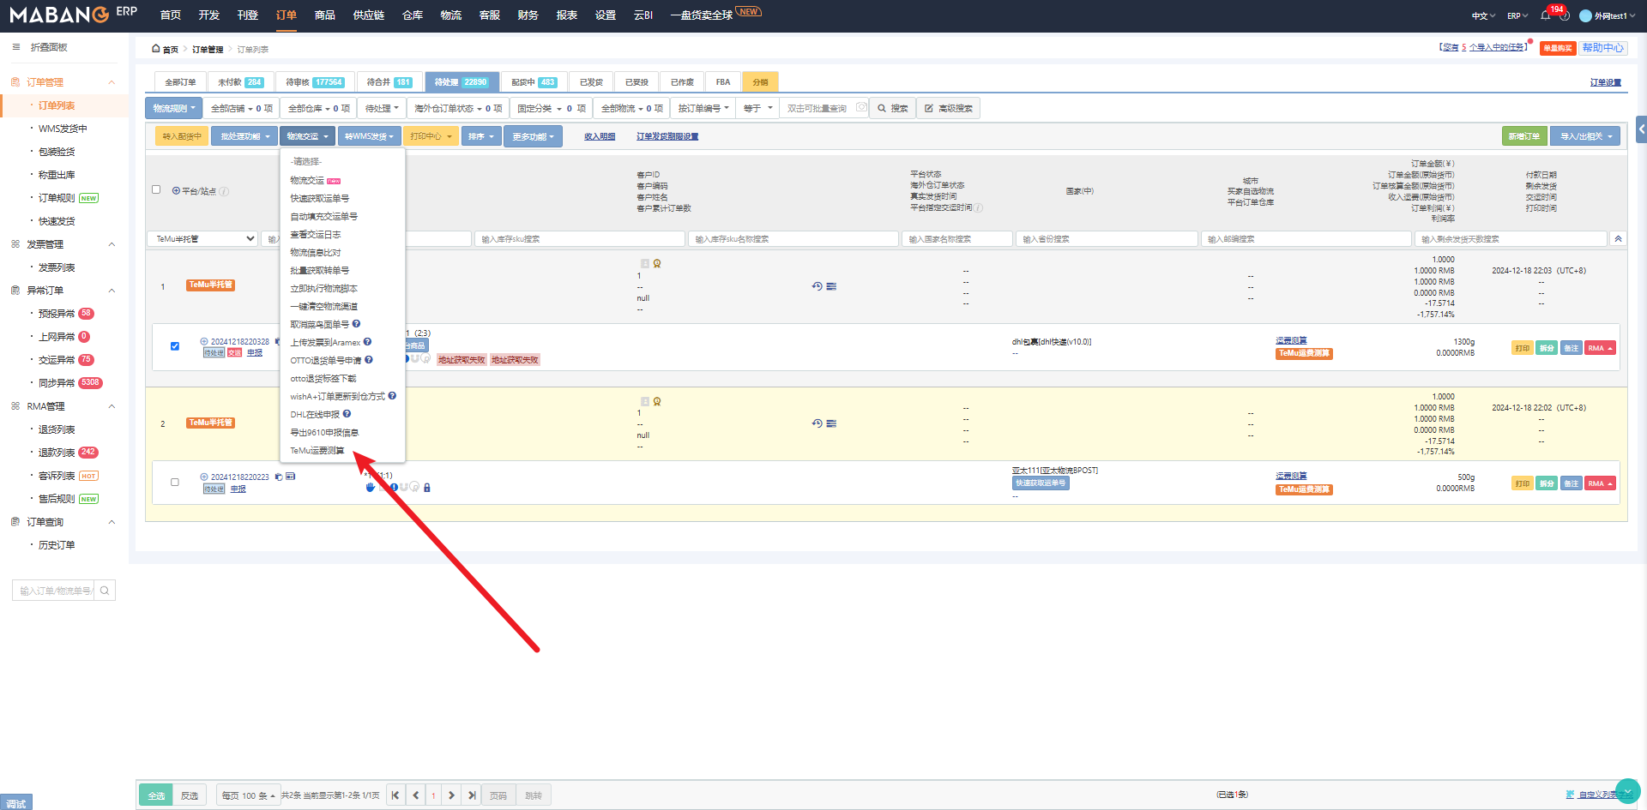Uncheck the checkbox for order 20241218220328
The height and width of the screenshot is (810, 1647).
tap(175, 346)
